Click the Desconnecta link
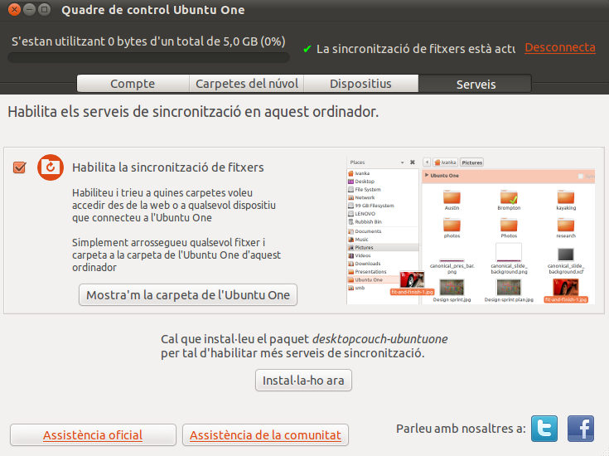 559,47
